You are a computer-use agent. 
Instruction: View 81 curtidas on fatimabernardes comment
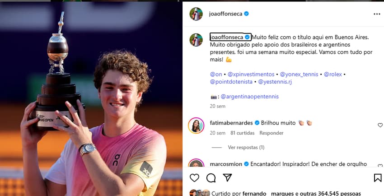point(242,133)
